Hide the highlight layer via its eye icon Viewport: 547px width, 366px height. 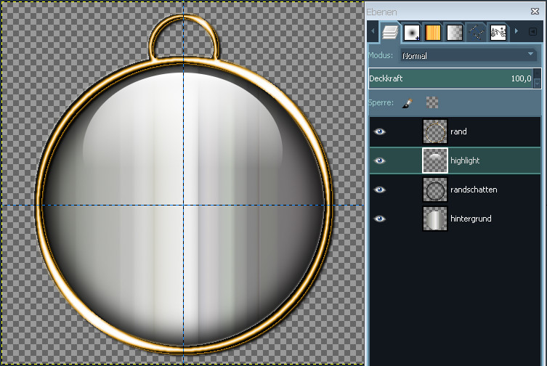[381, 160]
